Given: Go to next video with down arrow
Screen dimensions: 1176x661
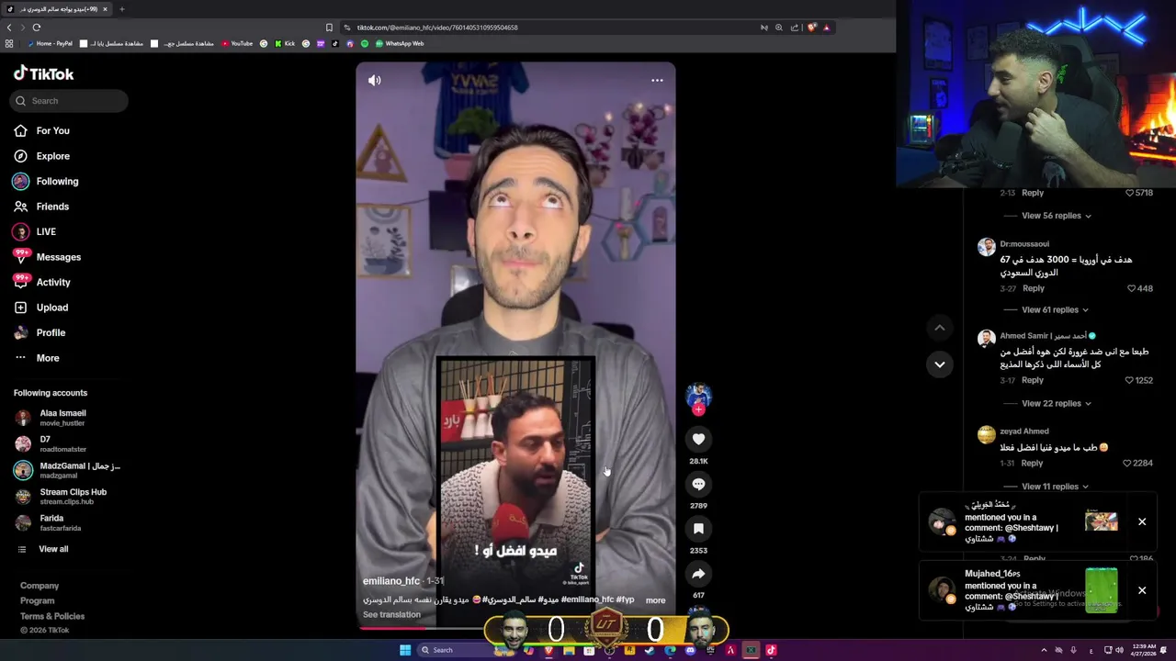Looking at the screenshot, I should [x=939, y=364].
